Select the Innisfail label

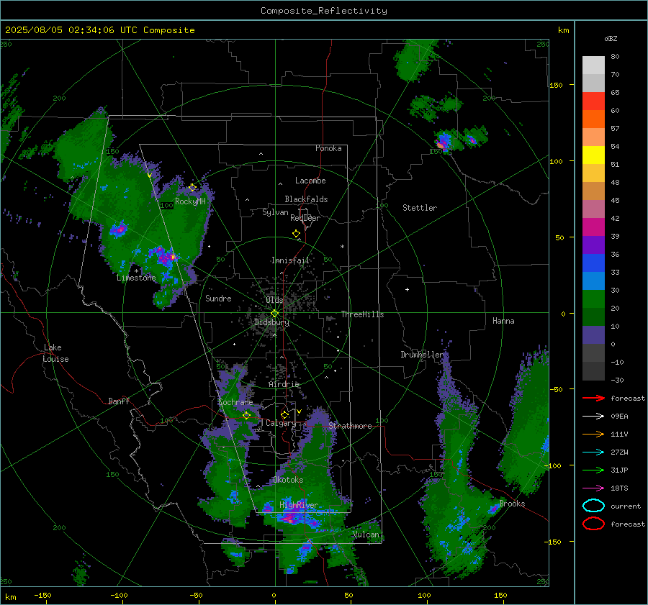tap(290, 260)
